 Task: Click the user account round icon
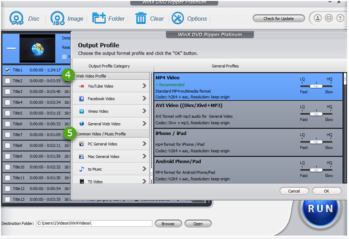(x=317, y=18)
